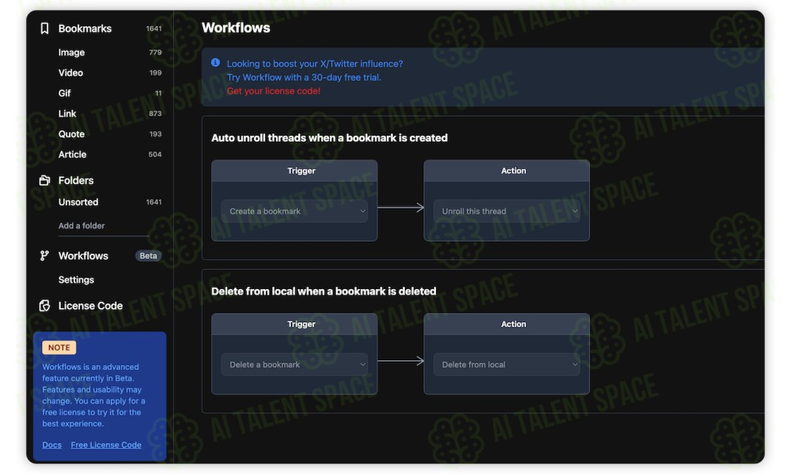Image resolution: width=791 pixels, height=474 pixels.
Task: Open the Bookmarks section
Action: [x=85, y=28]
